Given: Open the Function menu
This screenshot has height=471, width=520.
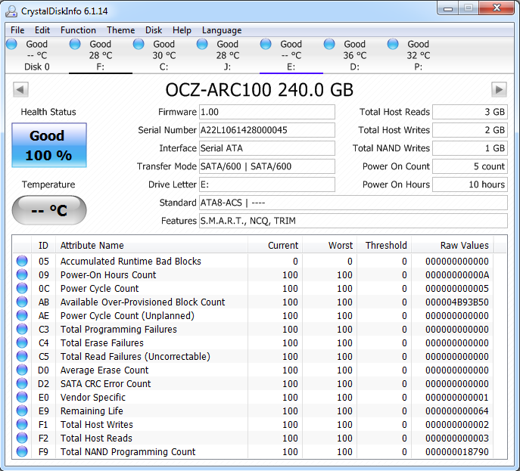Looking at the screenshot, I should tap(78, 30).
